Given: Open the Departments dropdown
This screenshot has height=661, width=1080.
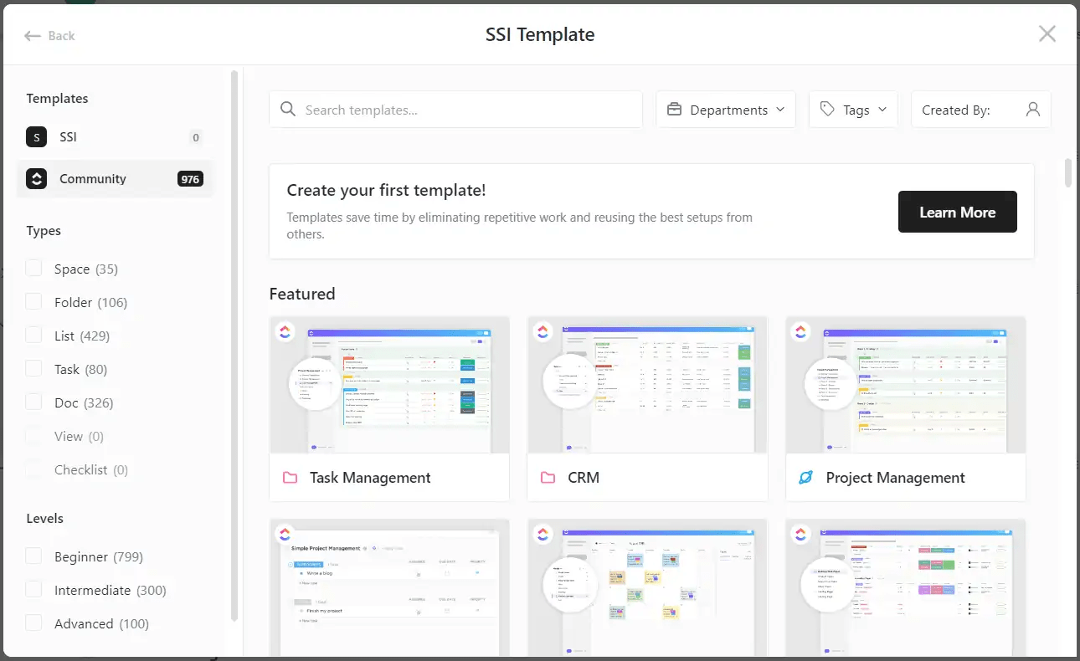Looking at the screenshot, I should (726, 109).
